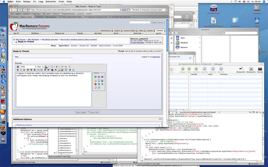Image resolution: width=268 pixels, height=167 pixels.
Task: Open the Fonts dropdown in editor
Action: point(28,67)
